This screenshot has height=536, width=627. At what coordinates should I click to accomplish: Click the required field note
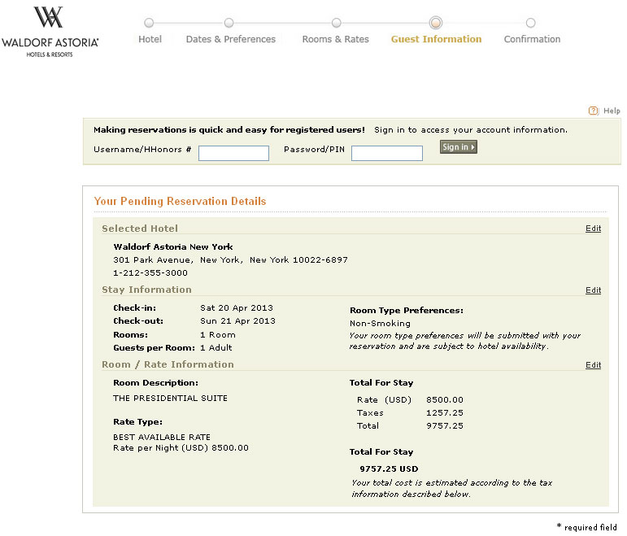(x=587, y=527)
